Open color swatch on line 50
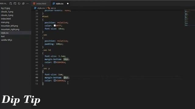This screenshot has width=195, height=109. tap(55, 81)
